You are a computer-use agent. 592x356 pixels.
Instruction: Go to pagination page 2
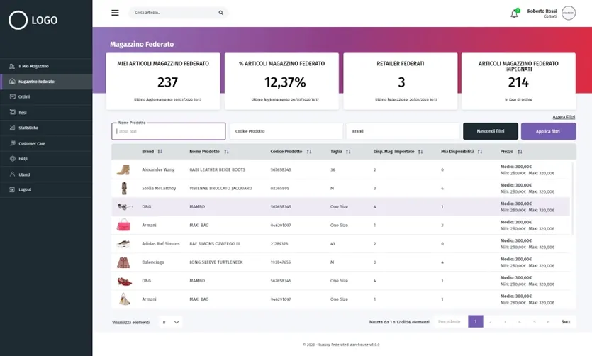(x=490, y=322)
